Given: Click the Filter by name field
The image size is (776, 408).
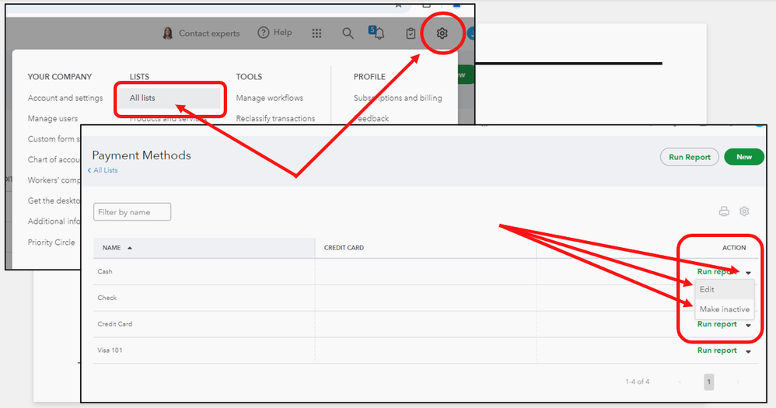Looking at the screenshot, I should pos(132,211).
